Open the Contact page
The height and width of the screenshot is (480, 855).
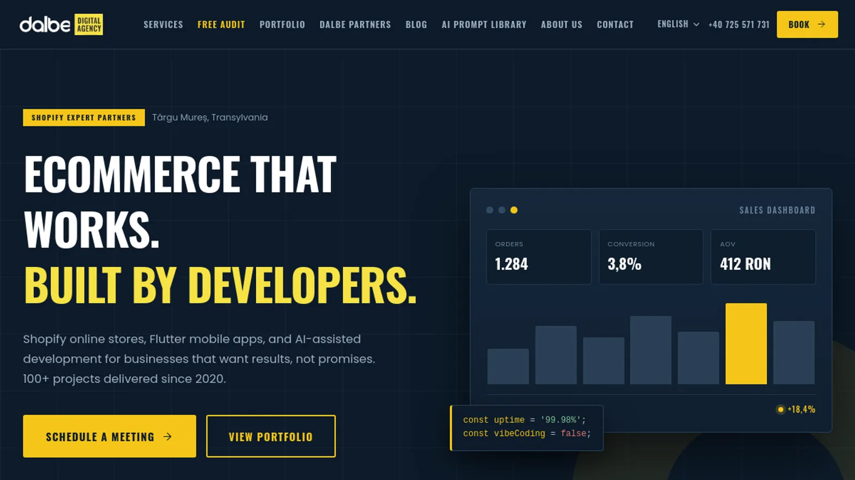pos(615,25)
